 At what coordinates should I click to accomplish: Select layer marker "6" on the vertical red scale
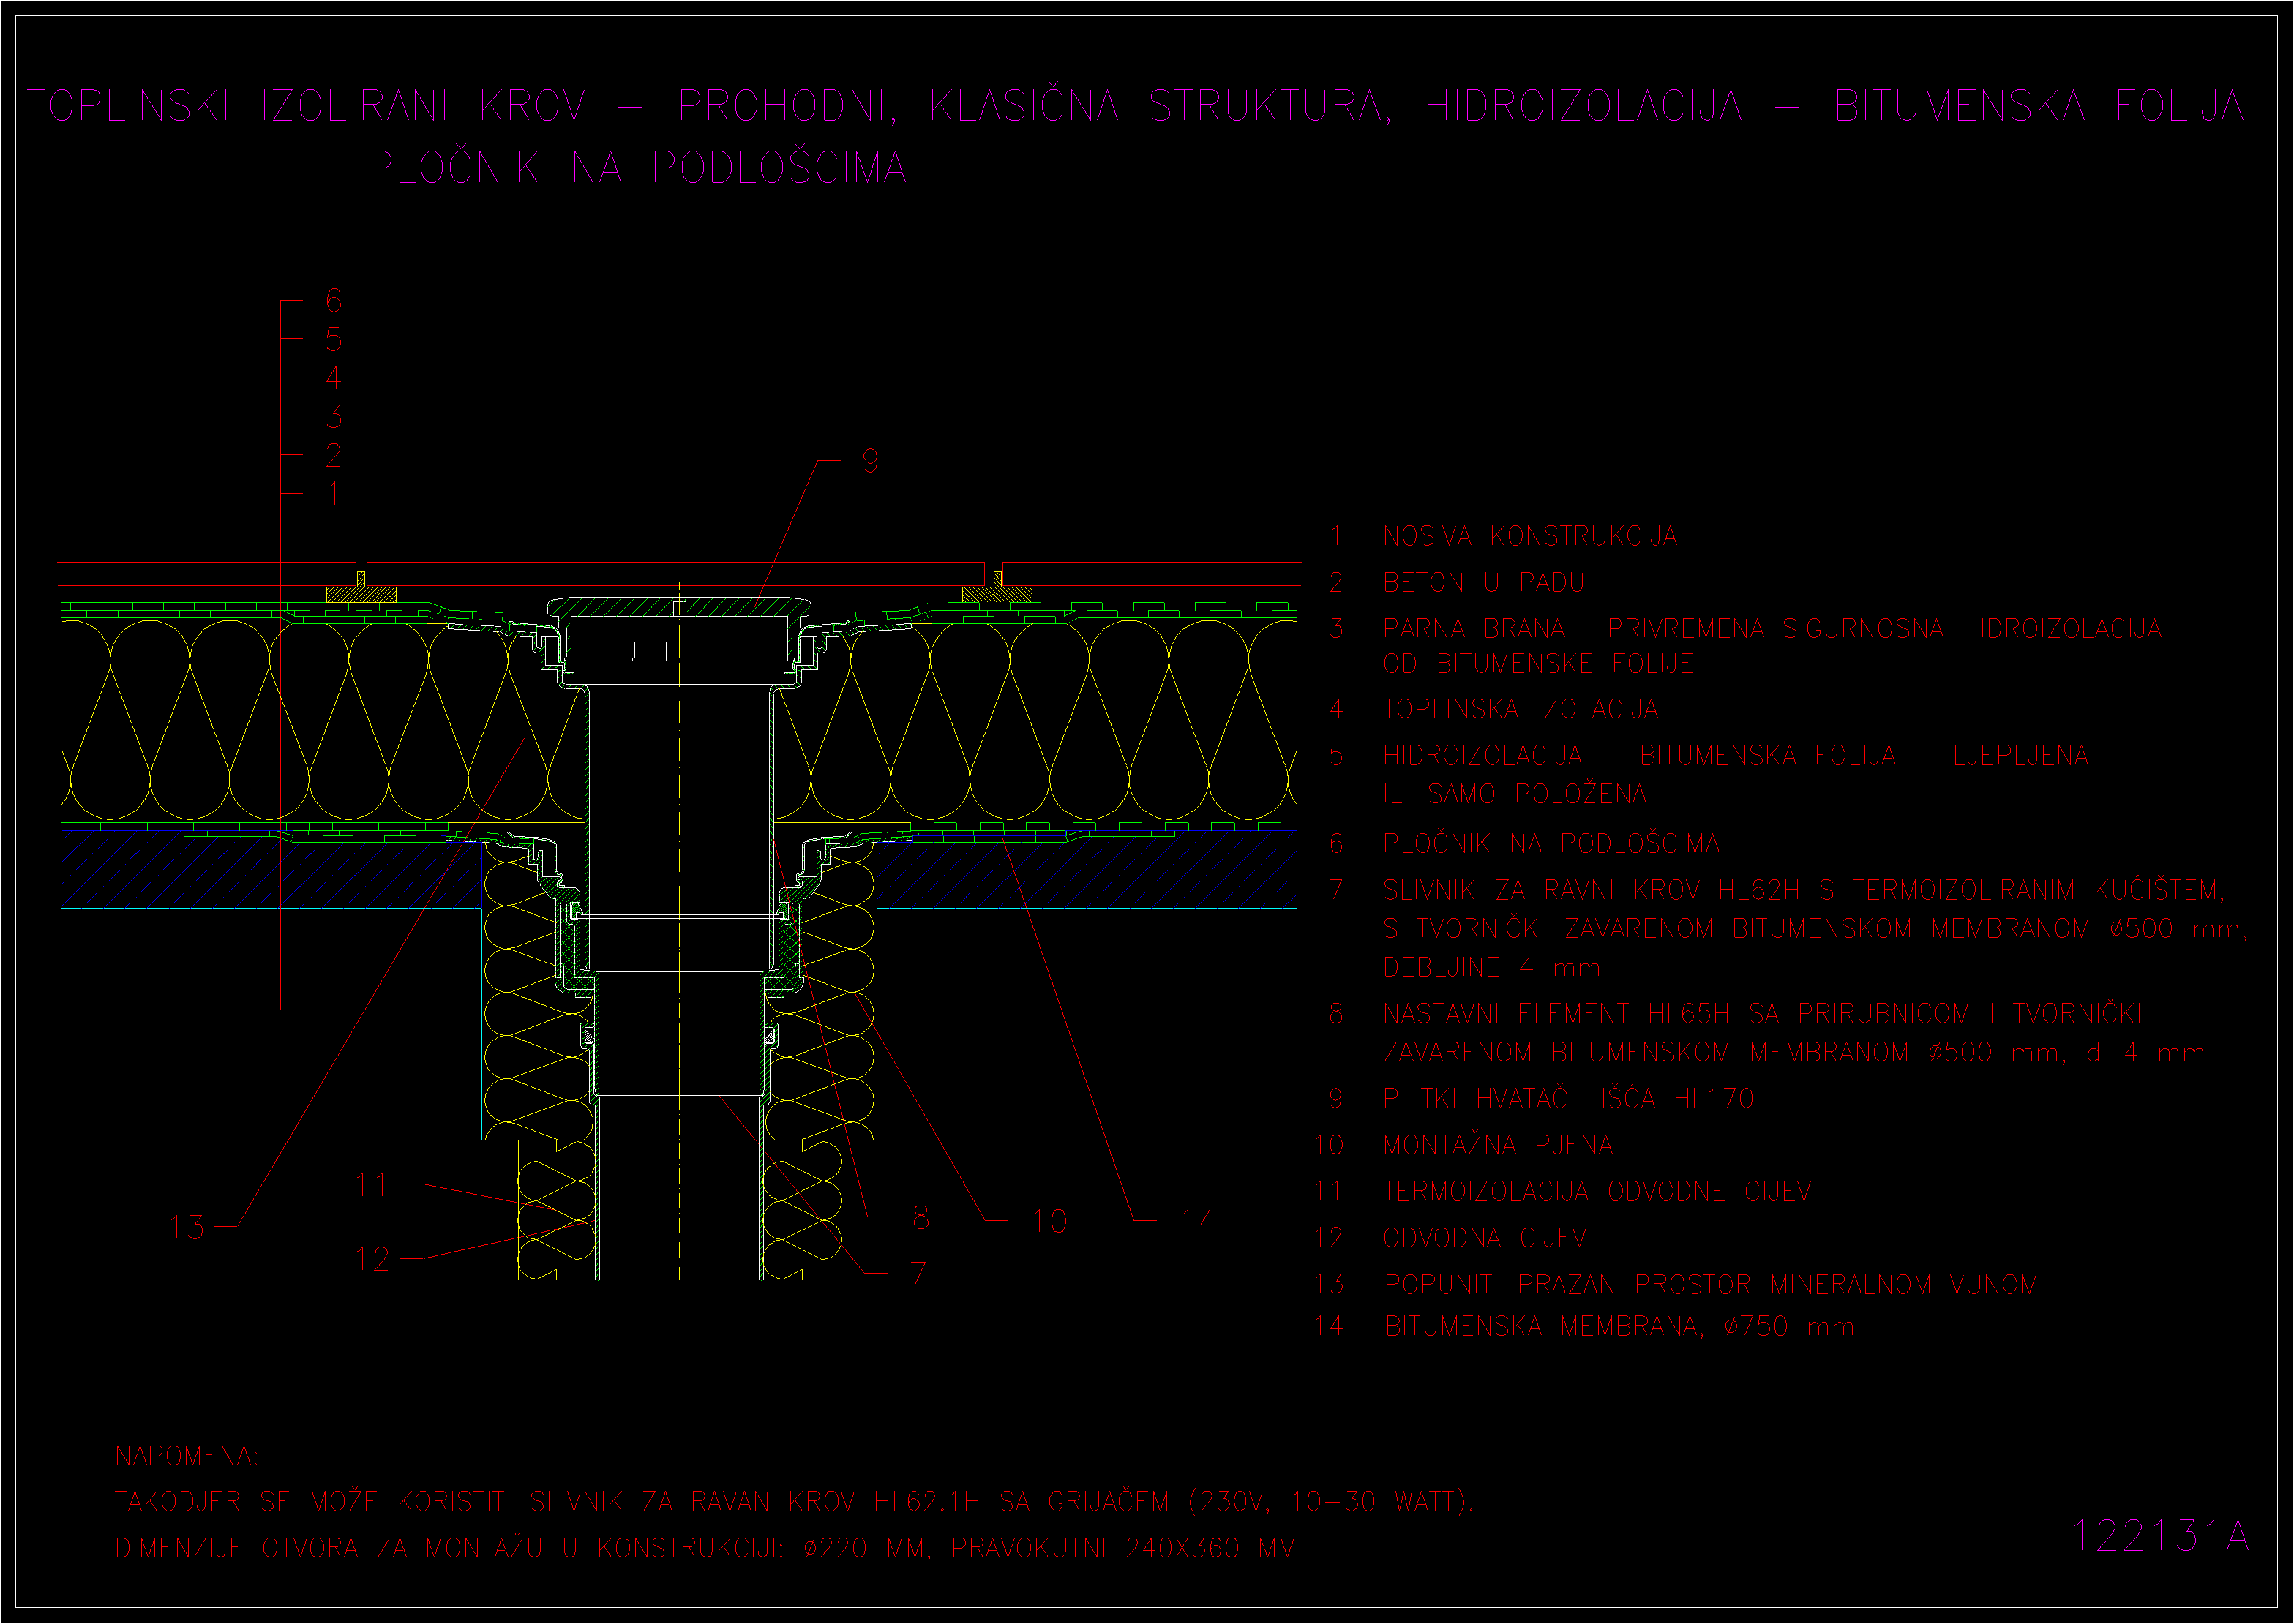pos(334,300)
